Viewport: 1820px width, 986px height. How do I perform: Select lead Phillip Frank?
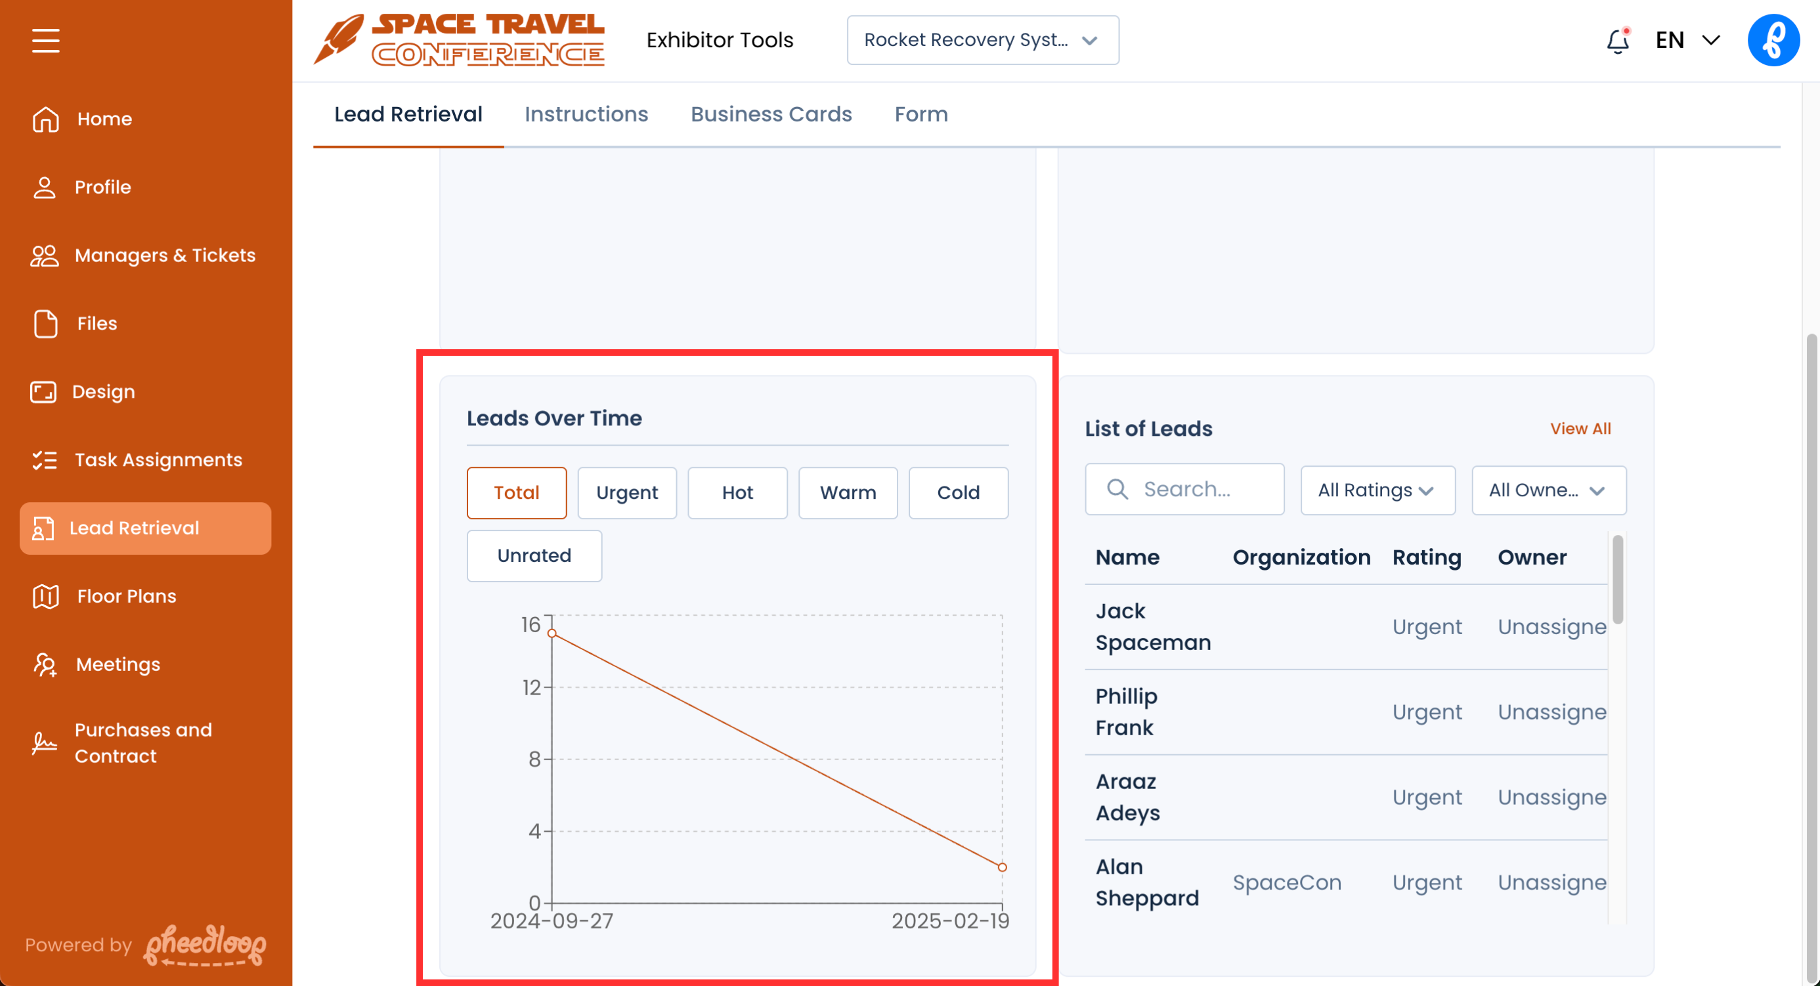[x=1126, y=712]
